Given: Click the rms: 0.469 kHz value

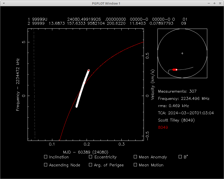Looking at the screenshot, I should click(173, 106).
